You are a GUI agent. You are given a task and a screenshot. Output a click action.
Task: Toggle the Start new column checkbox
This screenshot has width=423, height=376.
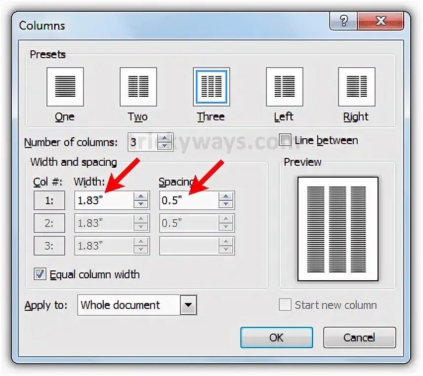point(285,304)
